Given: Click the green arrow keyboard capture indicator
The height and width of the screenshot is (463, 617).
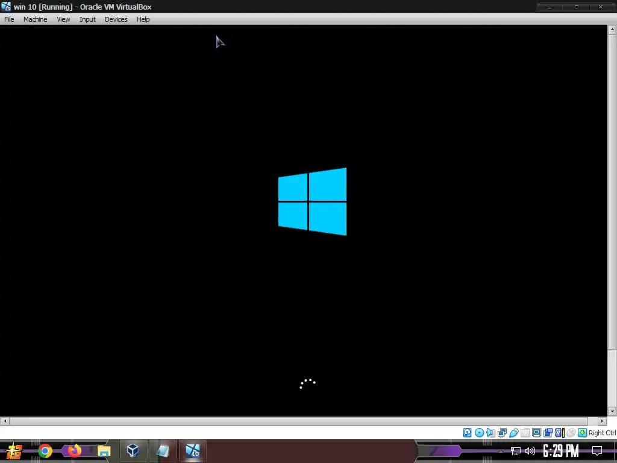Looking at the screenshot, I should click(583, 433).
